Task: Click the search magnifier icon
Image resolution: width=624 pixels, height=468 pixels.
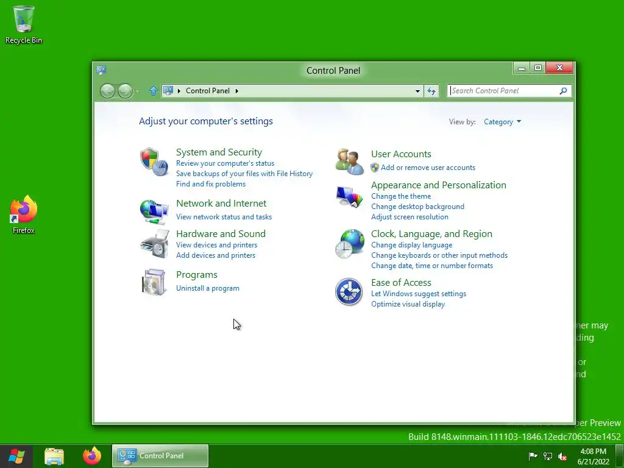Action: (x=563, y=91)
